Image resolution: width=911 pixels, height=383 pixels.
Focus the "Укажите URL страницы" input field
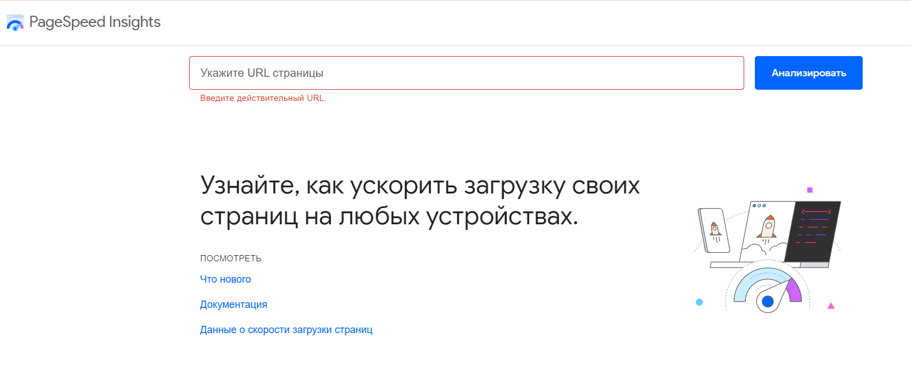tap(466, 73)
